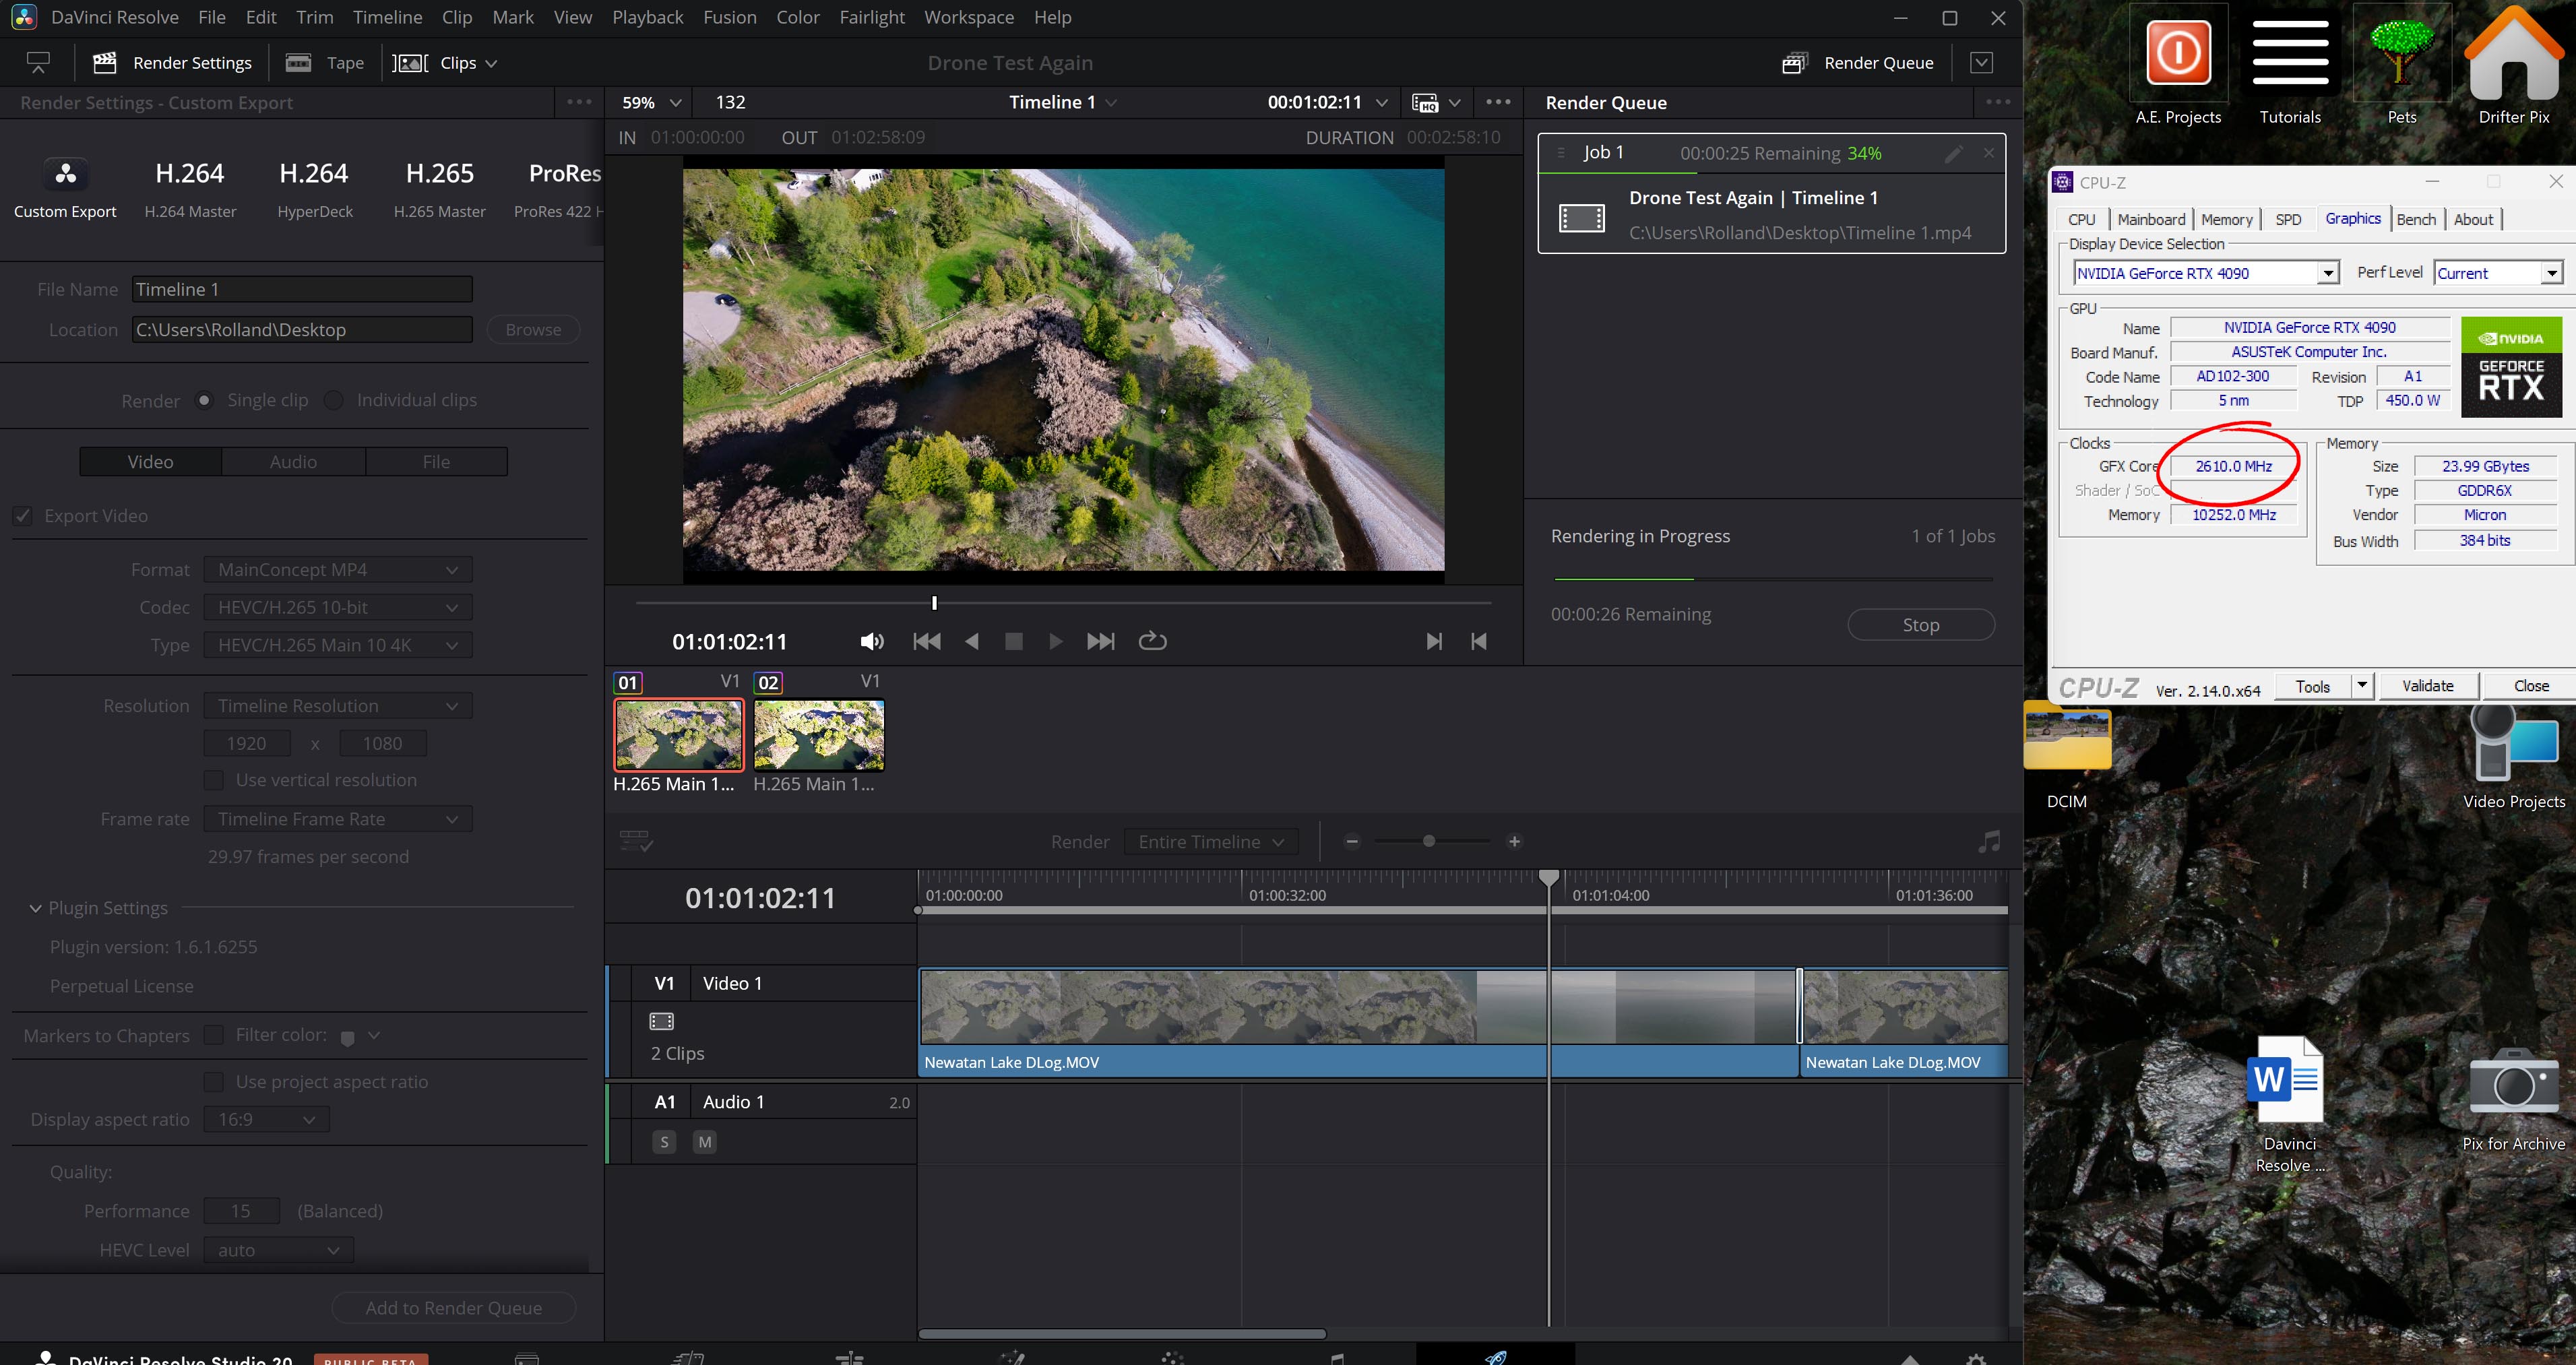The width and height of the screenshot is (2576, 1365).
Task: Play the viewer in reverse
Action: click(x=971, y=642)
